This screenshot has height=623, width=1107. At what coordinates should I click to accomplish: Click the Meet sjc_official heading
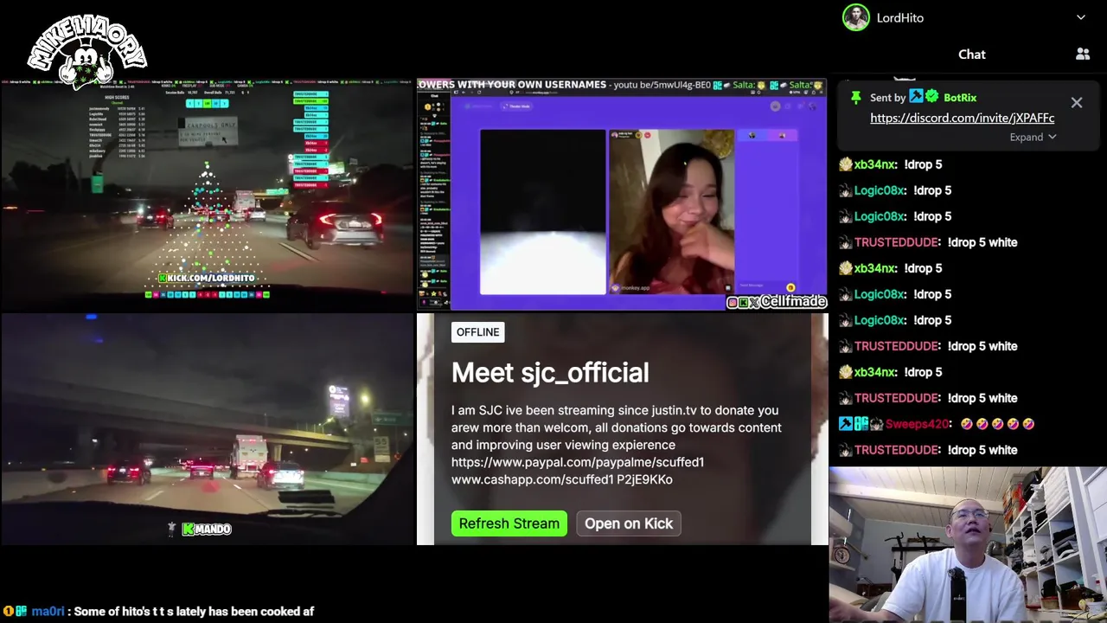[x=550, y=373]
